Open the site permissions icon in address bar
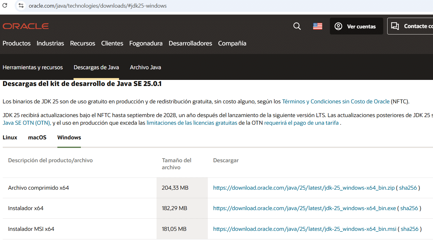This screenshot has height=240, width=433. [21, 5]
